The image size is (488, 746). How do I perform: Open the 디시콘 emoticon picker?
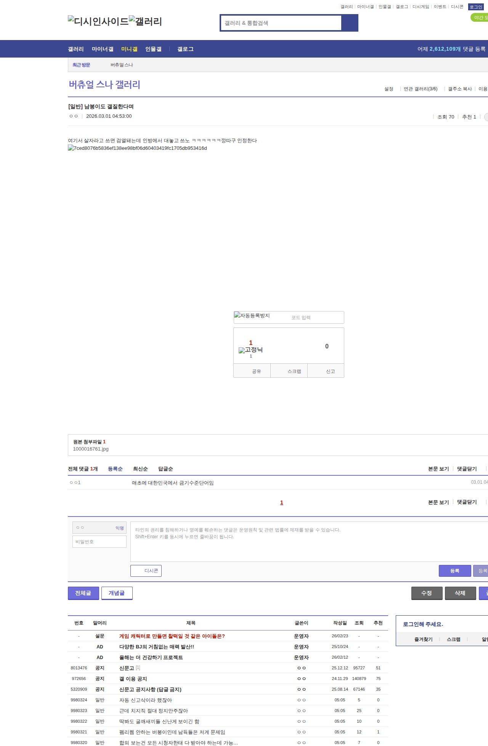pyautogui.click(x=146, y=571)
